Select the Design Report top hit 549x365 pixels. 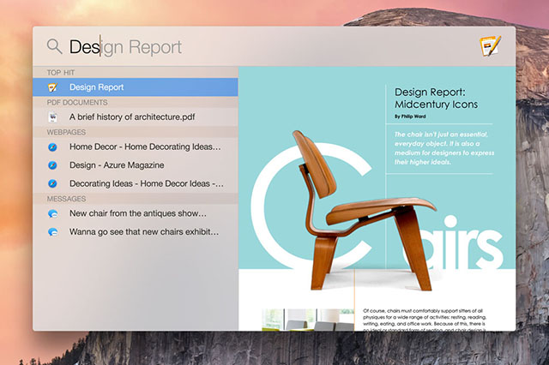(x=97, y=87)
